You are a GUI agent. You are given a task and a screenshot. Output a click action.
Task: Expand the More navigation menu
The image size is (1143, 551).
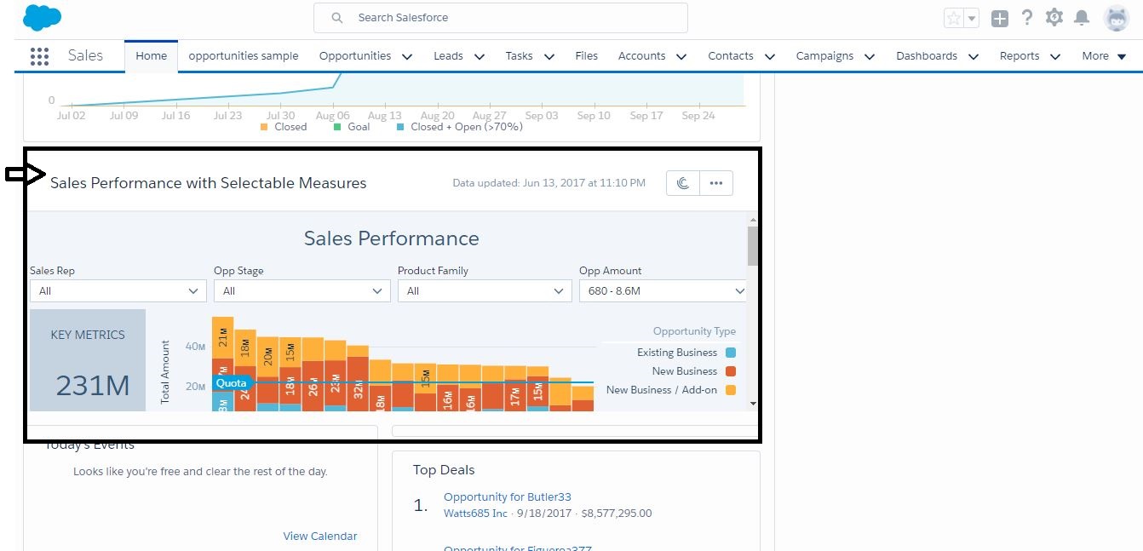[1104, 56]
